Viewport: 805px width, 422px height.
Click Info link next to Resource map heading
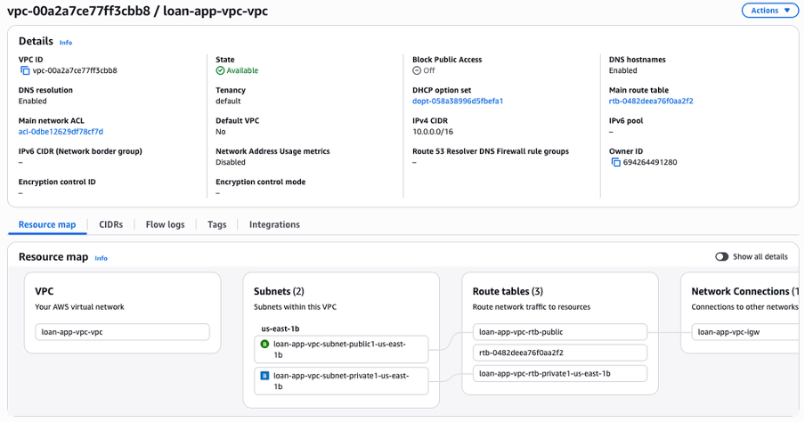click(102, 258)
